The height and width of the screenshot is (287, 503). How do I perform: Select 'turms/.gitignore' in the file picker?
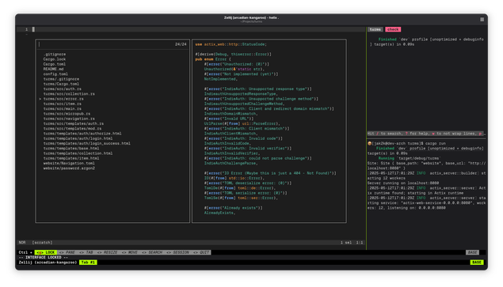[61, 79]
